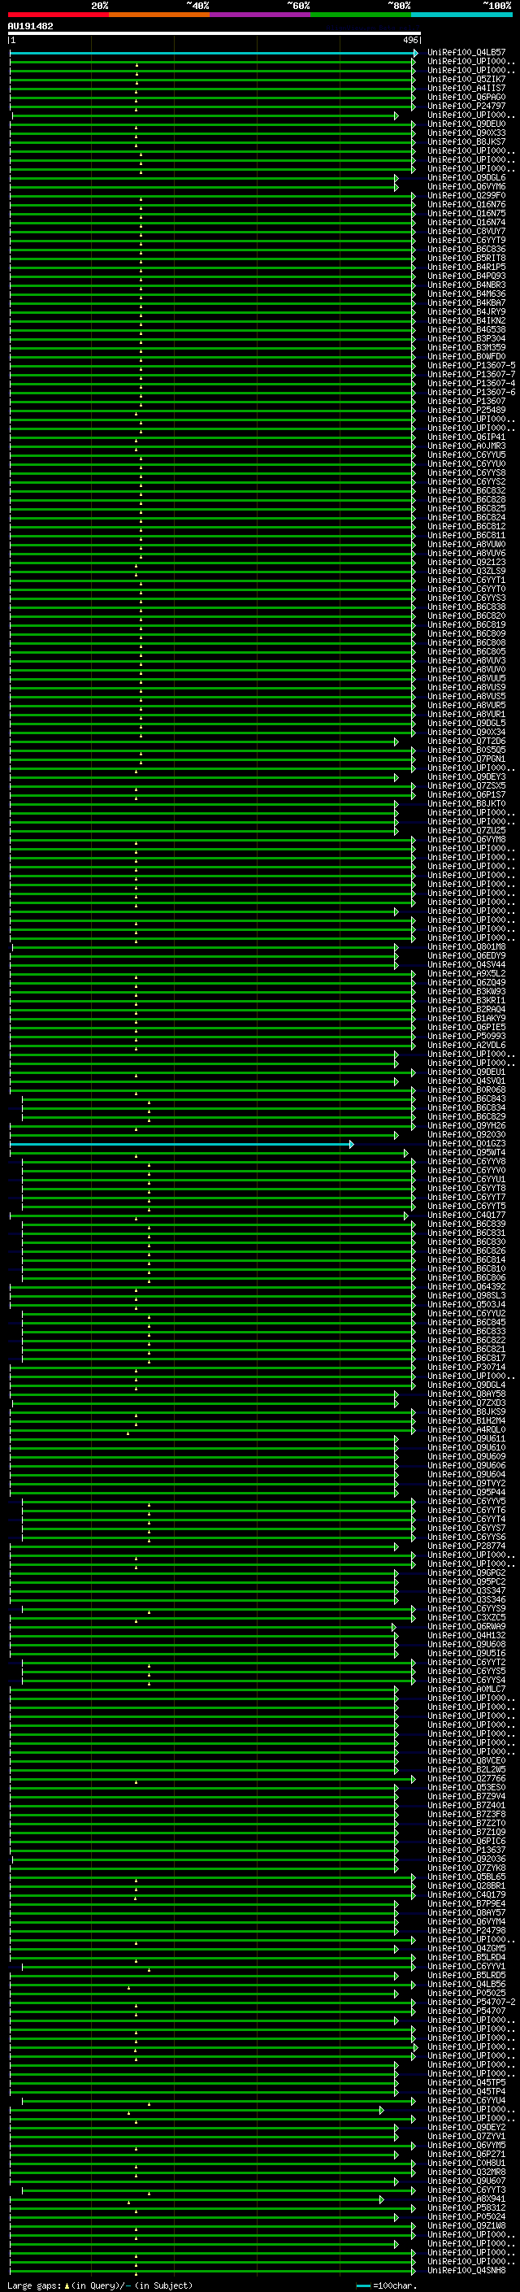
Task: Select label UniRef100_Q6RWA9
Action: [466, 1626]
